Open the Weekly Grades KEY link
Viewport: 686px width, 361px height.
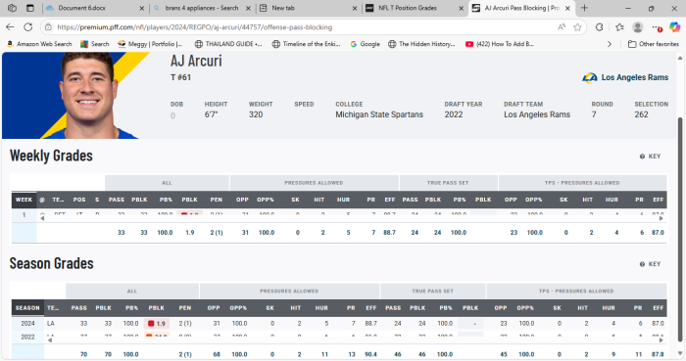click(x=650, y=157)
